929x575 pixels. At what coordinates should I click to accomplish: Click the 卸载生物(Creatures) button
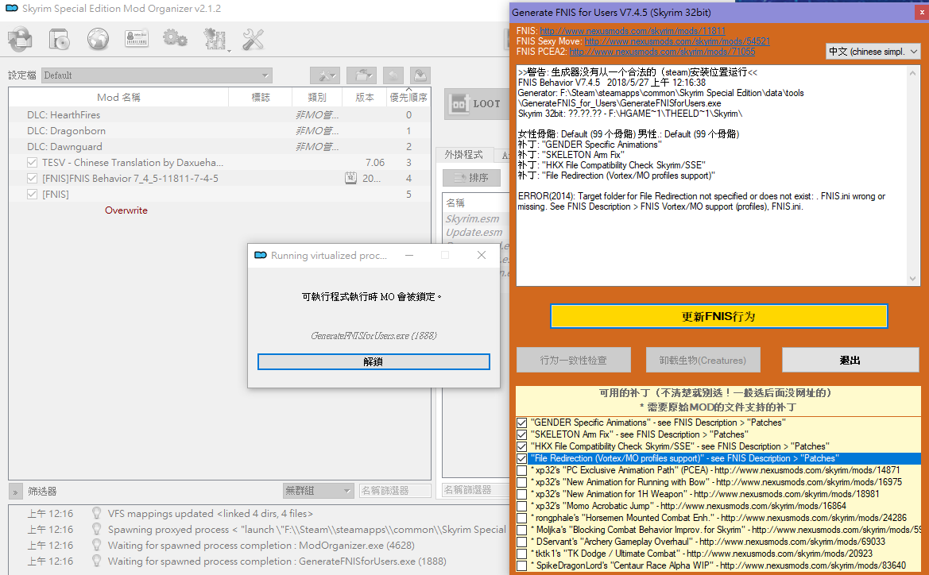click(703, 360)
